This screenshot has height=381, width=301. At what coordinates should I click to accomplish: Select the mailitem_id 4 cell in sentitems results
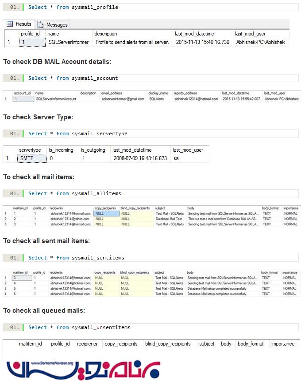(x=22, y=283)
